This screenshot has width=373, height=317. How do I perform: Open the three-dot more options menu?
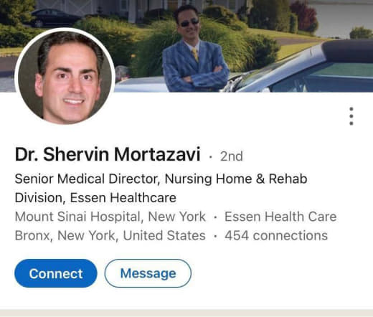(351, 116)
